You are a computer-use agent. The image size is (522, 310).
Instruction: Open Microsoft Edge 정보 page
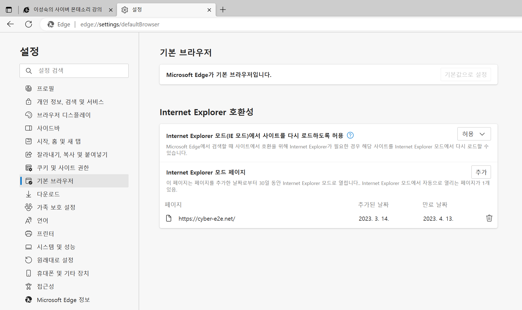tap(63, 300)
